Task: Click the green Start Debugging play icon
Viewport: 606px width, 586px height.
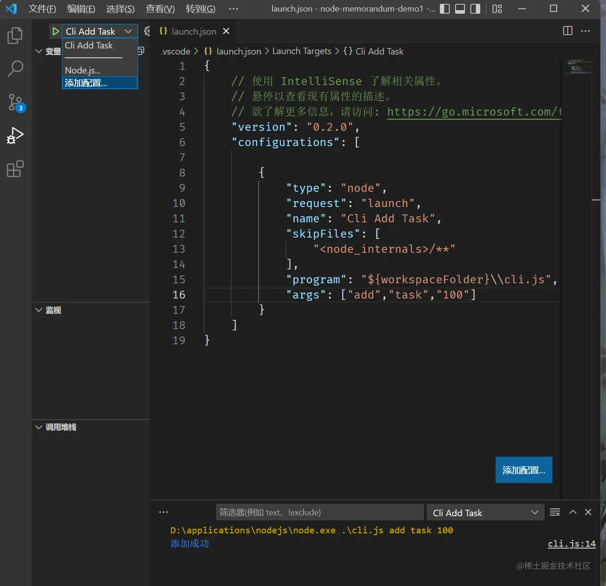Action: [55, 31]
